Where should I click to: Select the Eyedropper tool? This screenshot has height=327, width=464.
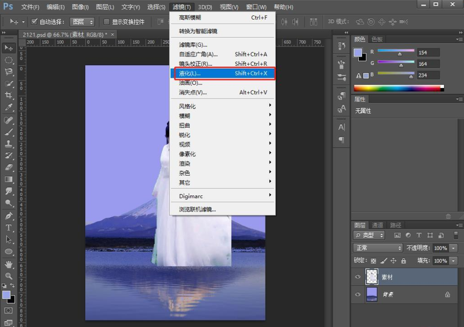[8, 107]
